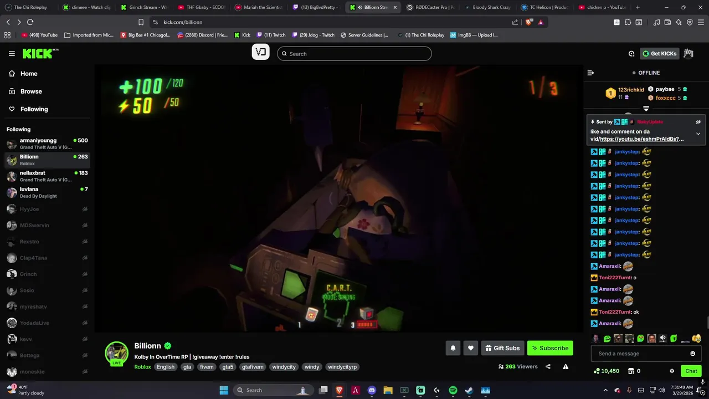The image size is (709, 399).
Task: Go to Home in Kick sidebar
Action: 23,74
